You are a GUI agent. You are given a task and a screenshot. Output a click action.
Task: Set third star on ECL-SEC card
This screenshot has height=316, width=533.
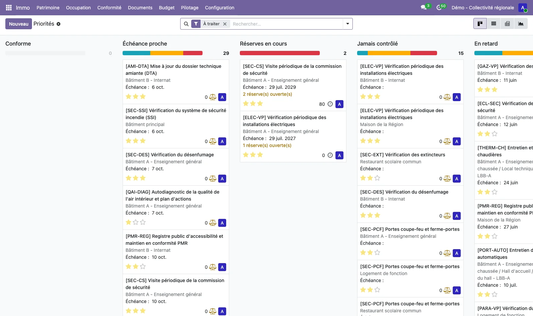point(495,134)
